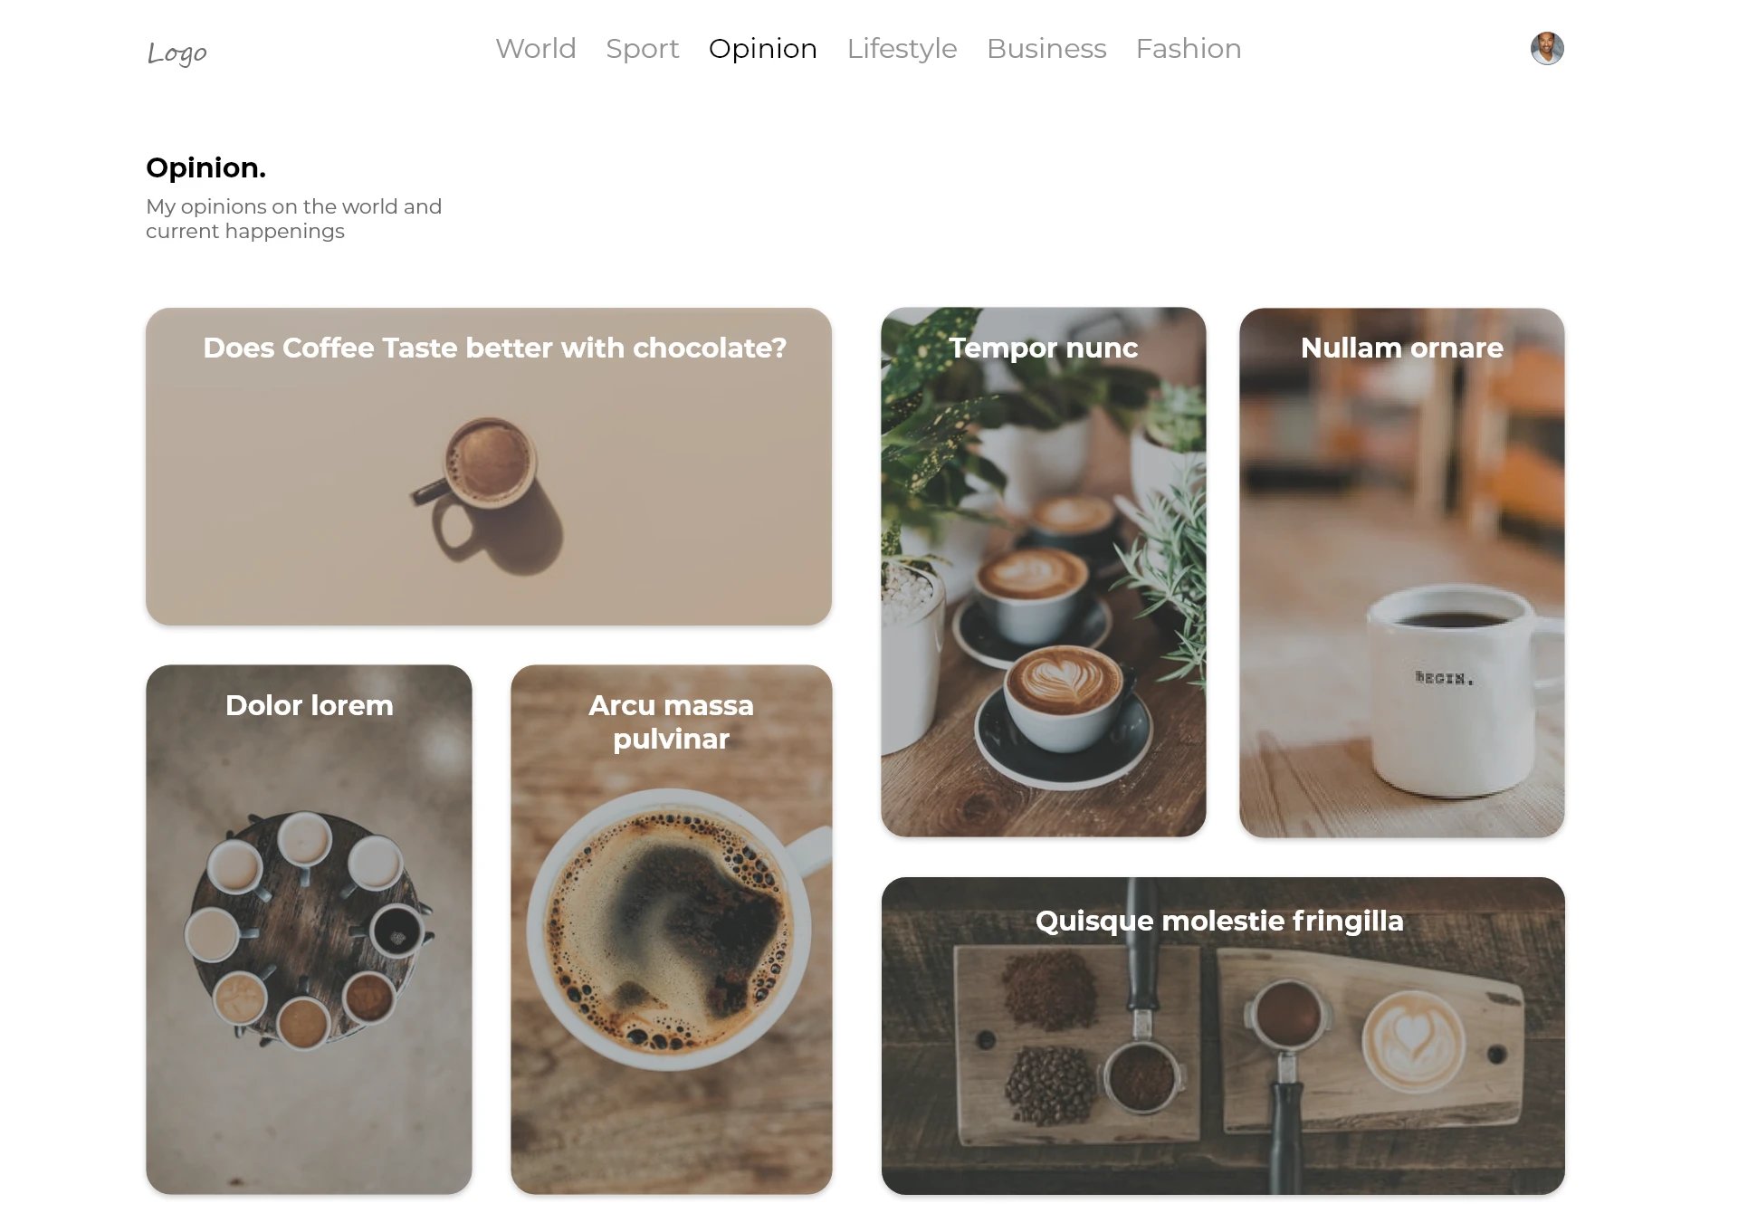Click the Opinion. page heading
The width and height of the screenshot is (1738, 1232).
pyautogui.click(x=205, y=167)
